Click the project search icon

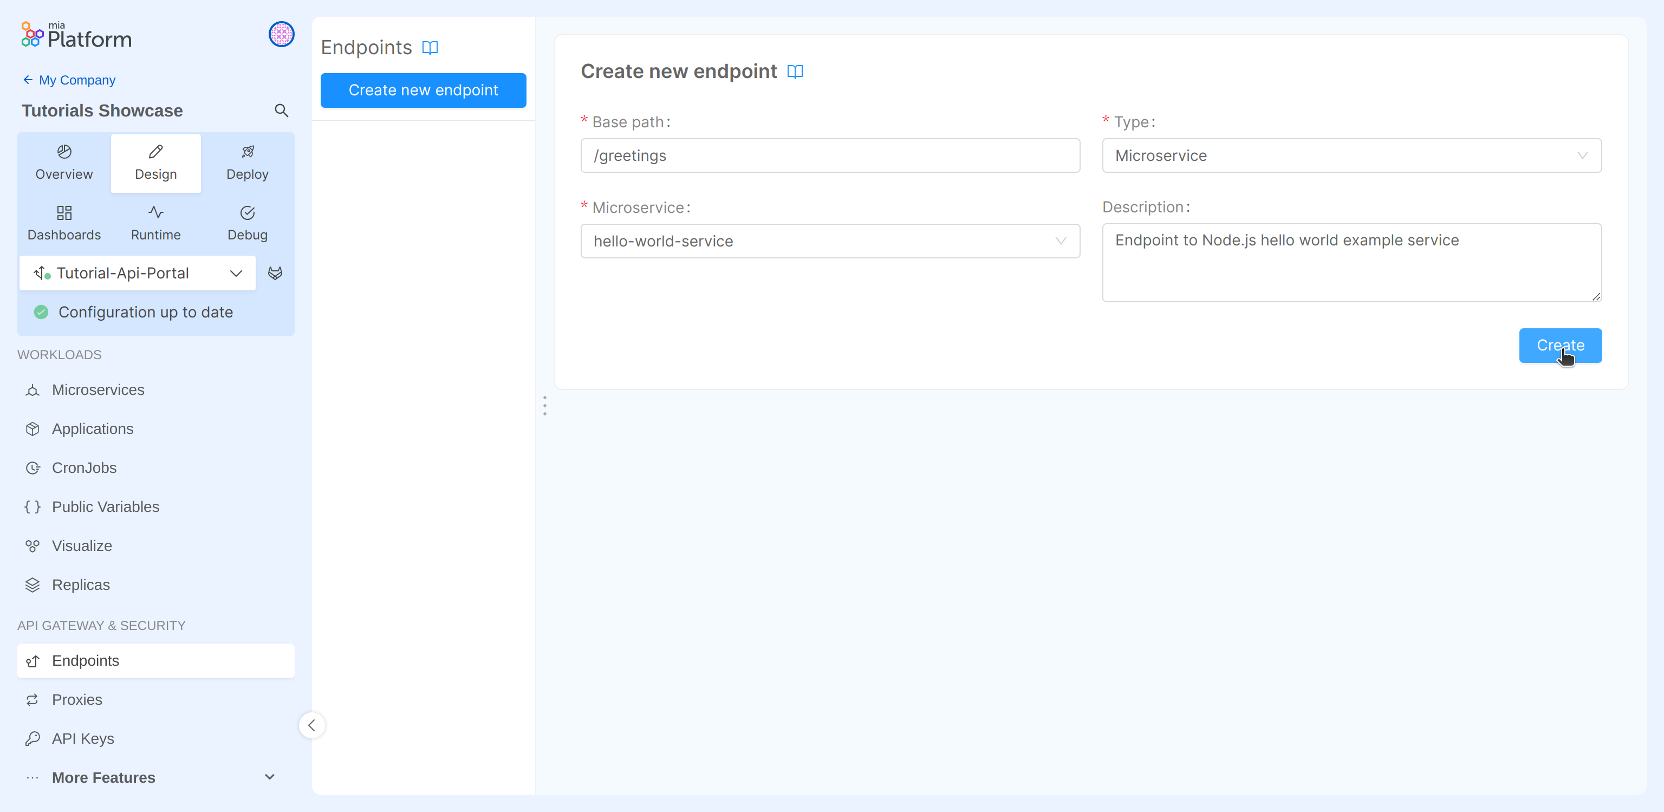coord(281,111)
